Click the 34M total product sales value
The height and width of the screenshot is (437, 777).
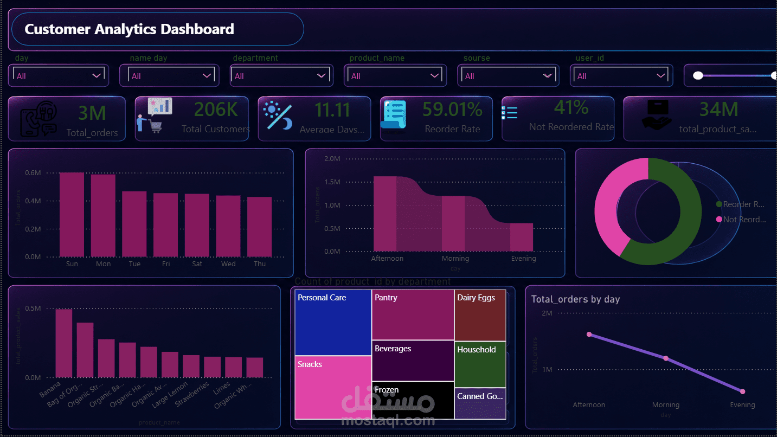click(718, 110)
